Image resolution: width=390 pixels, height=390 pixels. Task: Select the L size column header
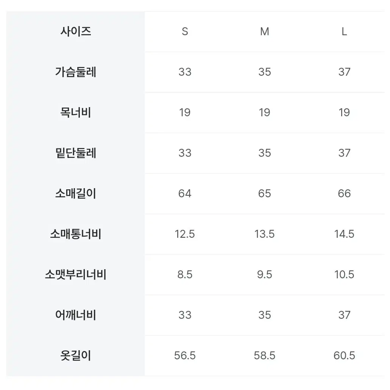click(344, 31)
